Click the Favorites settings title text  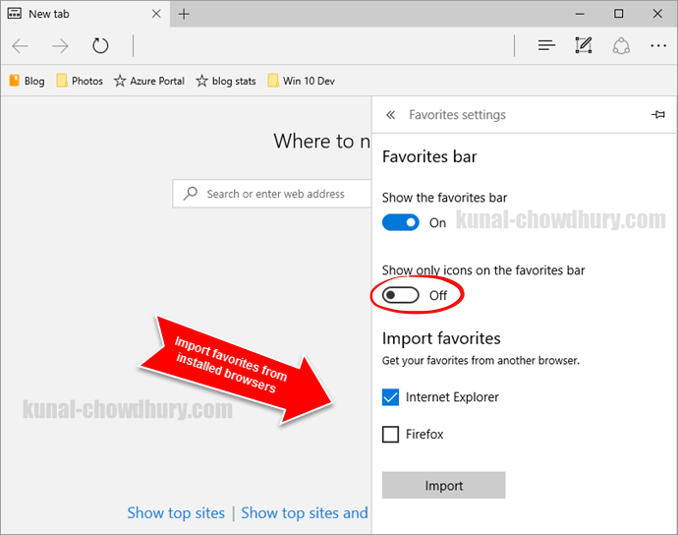coord(458,115)
